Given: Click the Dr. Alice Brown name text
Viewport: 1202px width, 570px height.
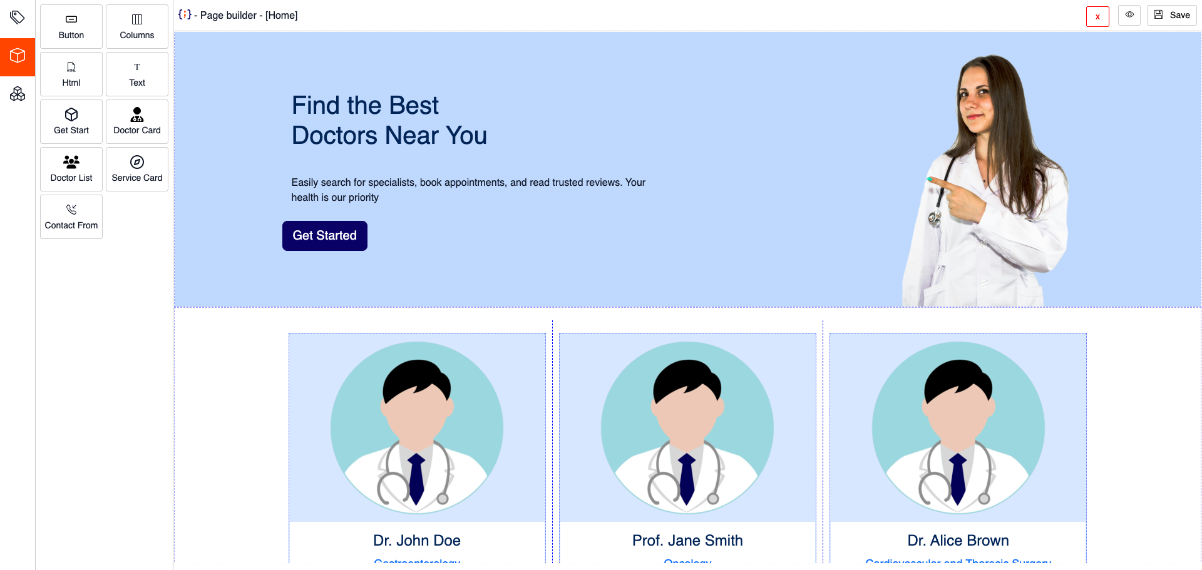Looking at the screenshot, I should (958, 541).
